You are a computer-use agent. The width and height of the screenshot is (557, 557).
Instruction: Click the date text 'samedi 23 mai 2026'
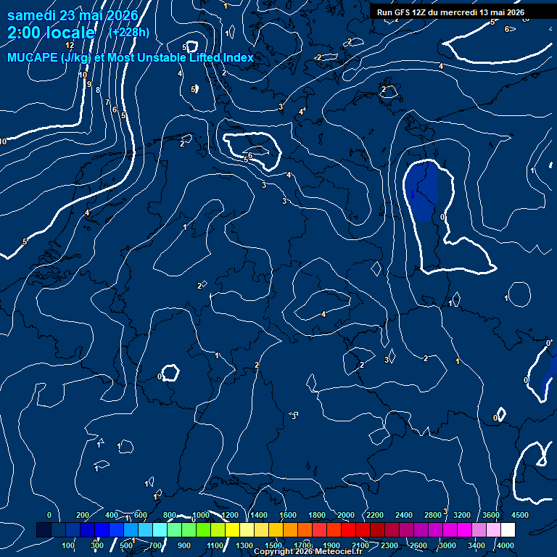point(73,15)
